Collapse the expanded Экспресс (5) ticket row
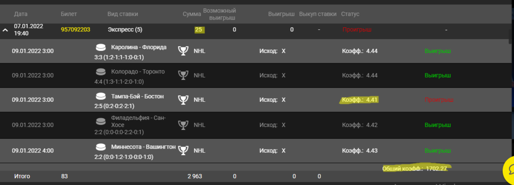 click(5, 30)
